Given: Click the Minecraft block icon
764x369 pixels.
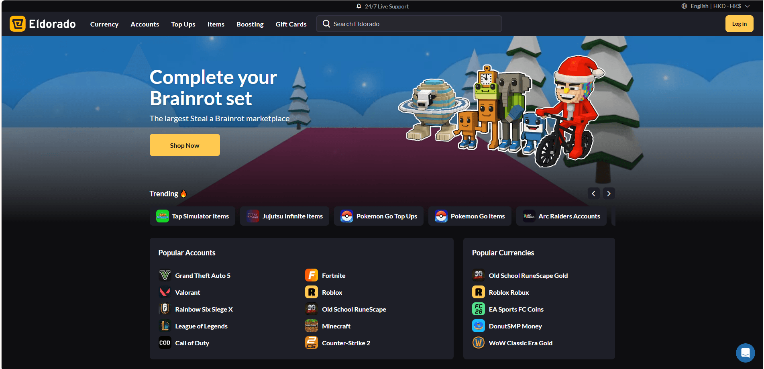Looking at the screenshot, I should (x=311, y=326).
